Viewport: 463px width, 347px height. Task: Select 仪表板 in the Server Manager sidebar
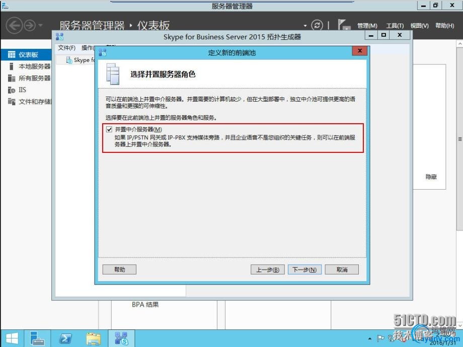click(26, 55)
